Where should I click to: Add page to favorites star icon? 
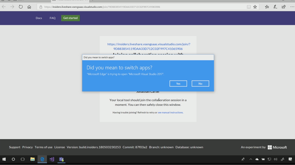click(255, 7)
